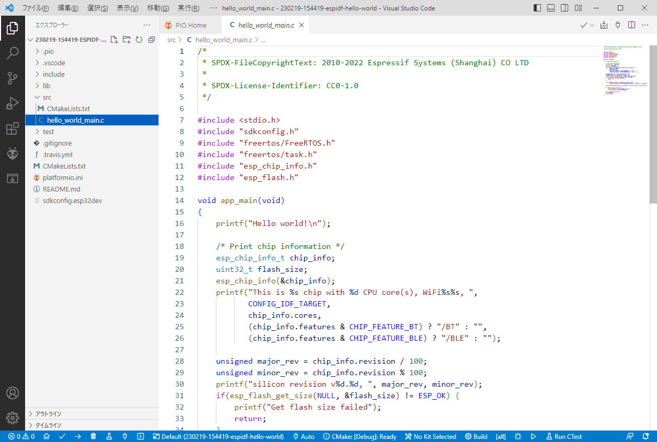Click PlatformIO Upload icon in editor toolbar

pos(604,25)
